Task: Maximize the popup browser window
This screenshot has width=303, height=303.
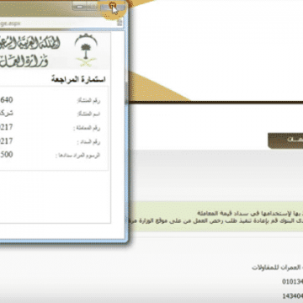Action: [x=93, y=7]
